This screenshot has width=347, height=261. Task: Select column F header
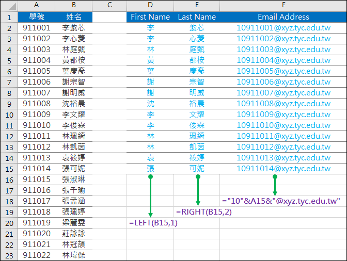point(283,6)
